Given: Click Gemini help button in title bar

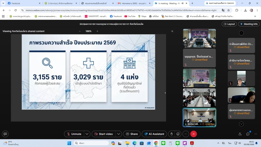Looking at the screenshot, I should pos(220,3).
